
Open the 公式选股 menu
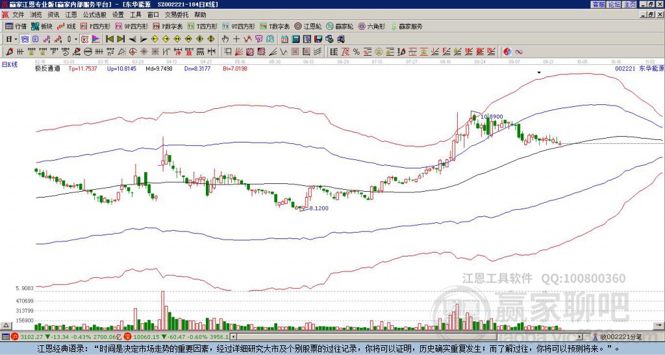click(94, 15)
